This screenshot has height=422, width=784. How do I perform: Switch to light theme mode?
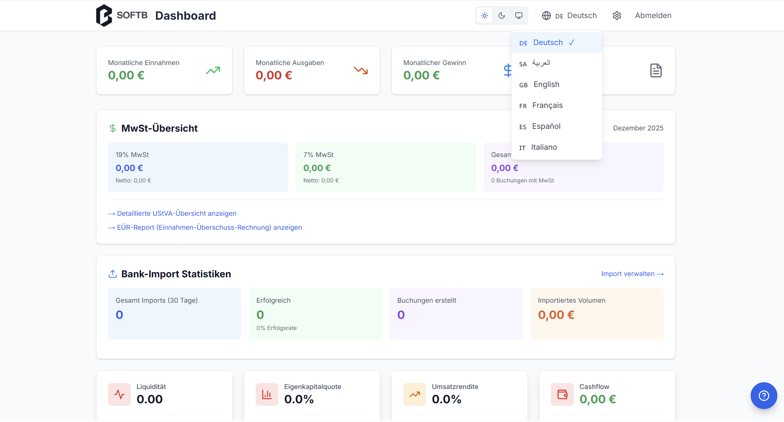pos(484,16)
